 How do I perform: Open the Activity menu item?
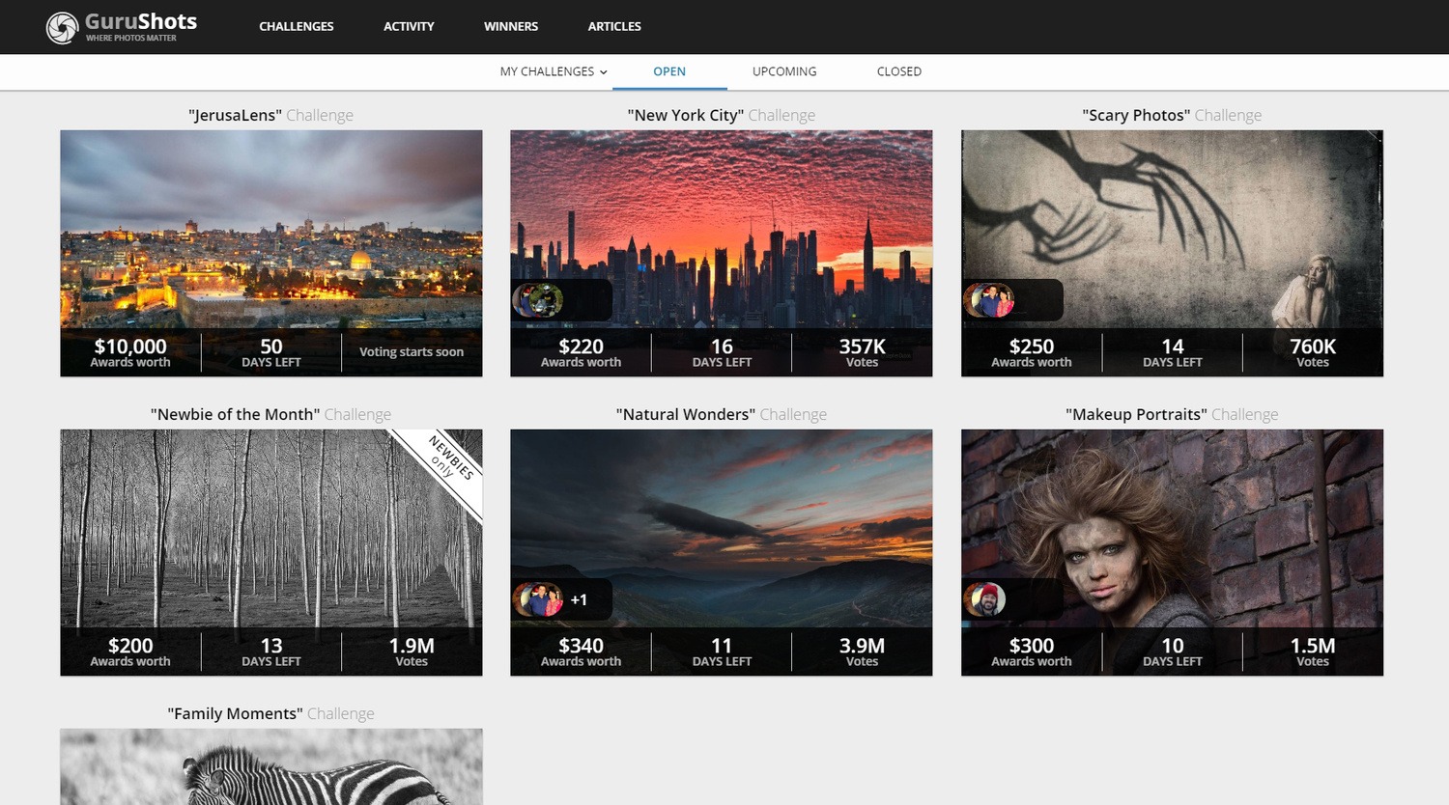[x=409, y=26]
